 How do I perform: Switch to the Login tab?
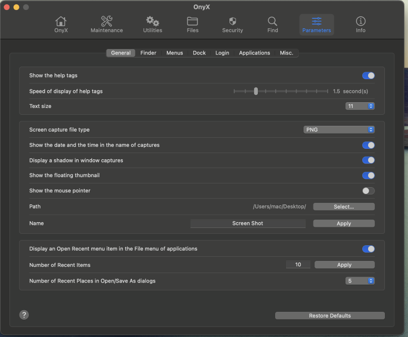click(x=222, y=53)
